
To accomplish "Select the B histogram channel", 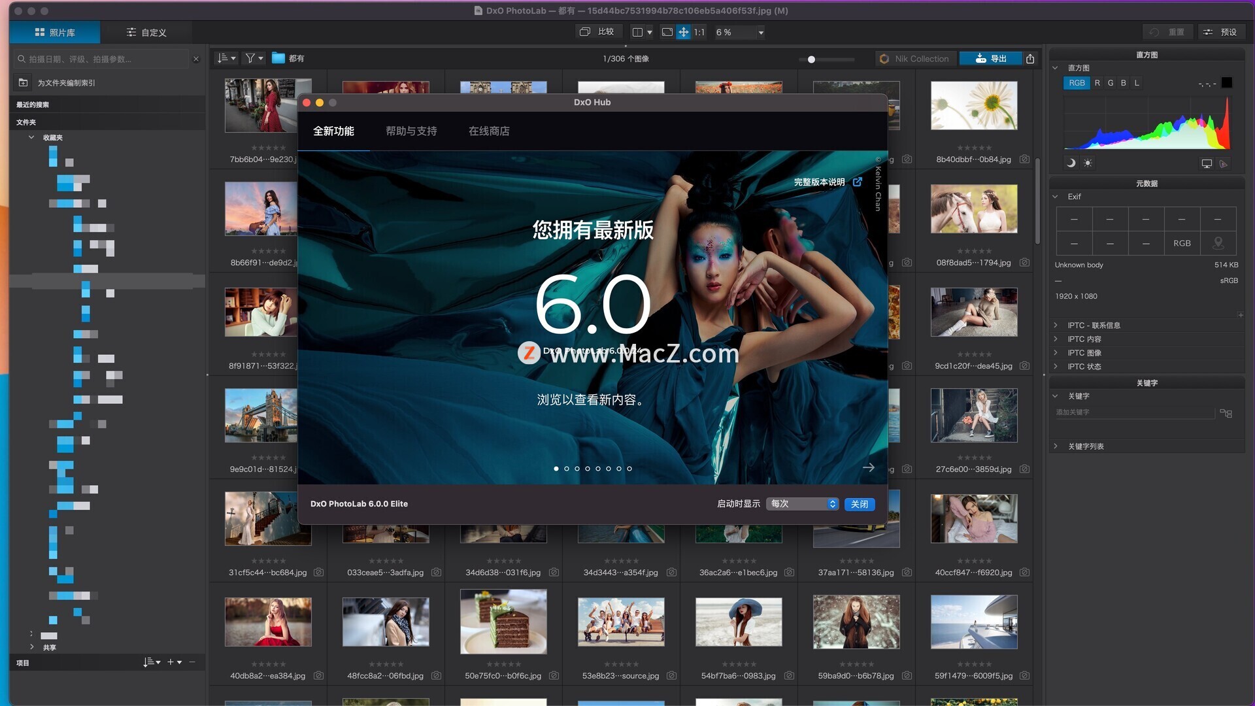I will click(1124, 83).
